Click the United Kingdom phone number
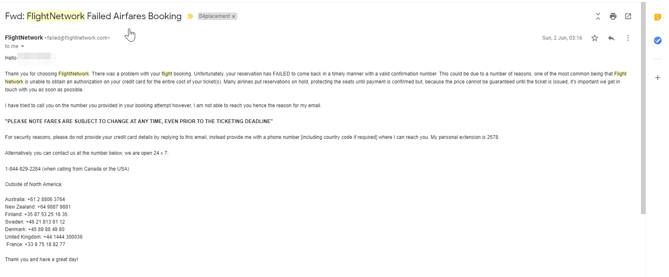Image resolution: width=669 pixels, height=277 pixels. click(x=63, y=237)
